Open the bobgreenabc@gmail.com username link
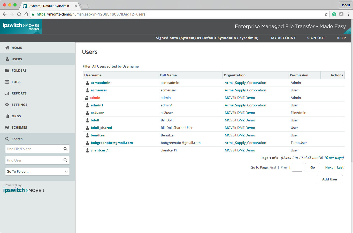This screenshot has width=353, height=233. pos(112,143)
